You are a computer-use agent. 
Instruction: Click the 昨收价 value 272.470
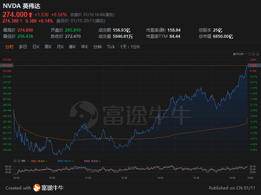tap(73, 36)
